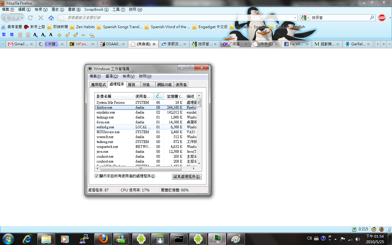
Task: Switch to Firefox on the taskbar
Action: tap(103, 239)
